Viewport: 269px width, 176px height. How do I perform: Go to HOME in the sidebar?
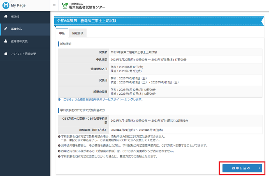coord(15,17)
